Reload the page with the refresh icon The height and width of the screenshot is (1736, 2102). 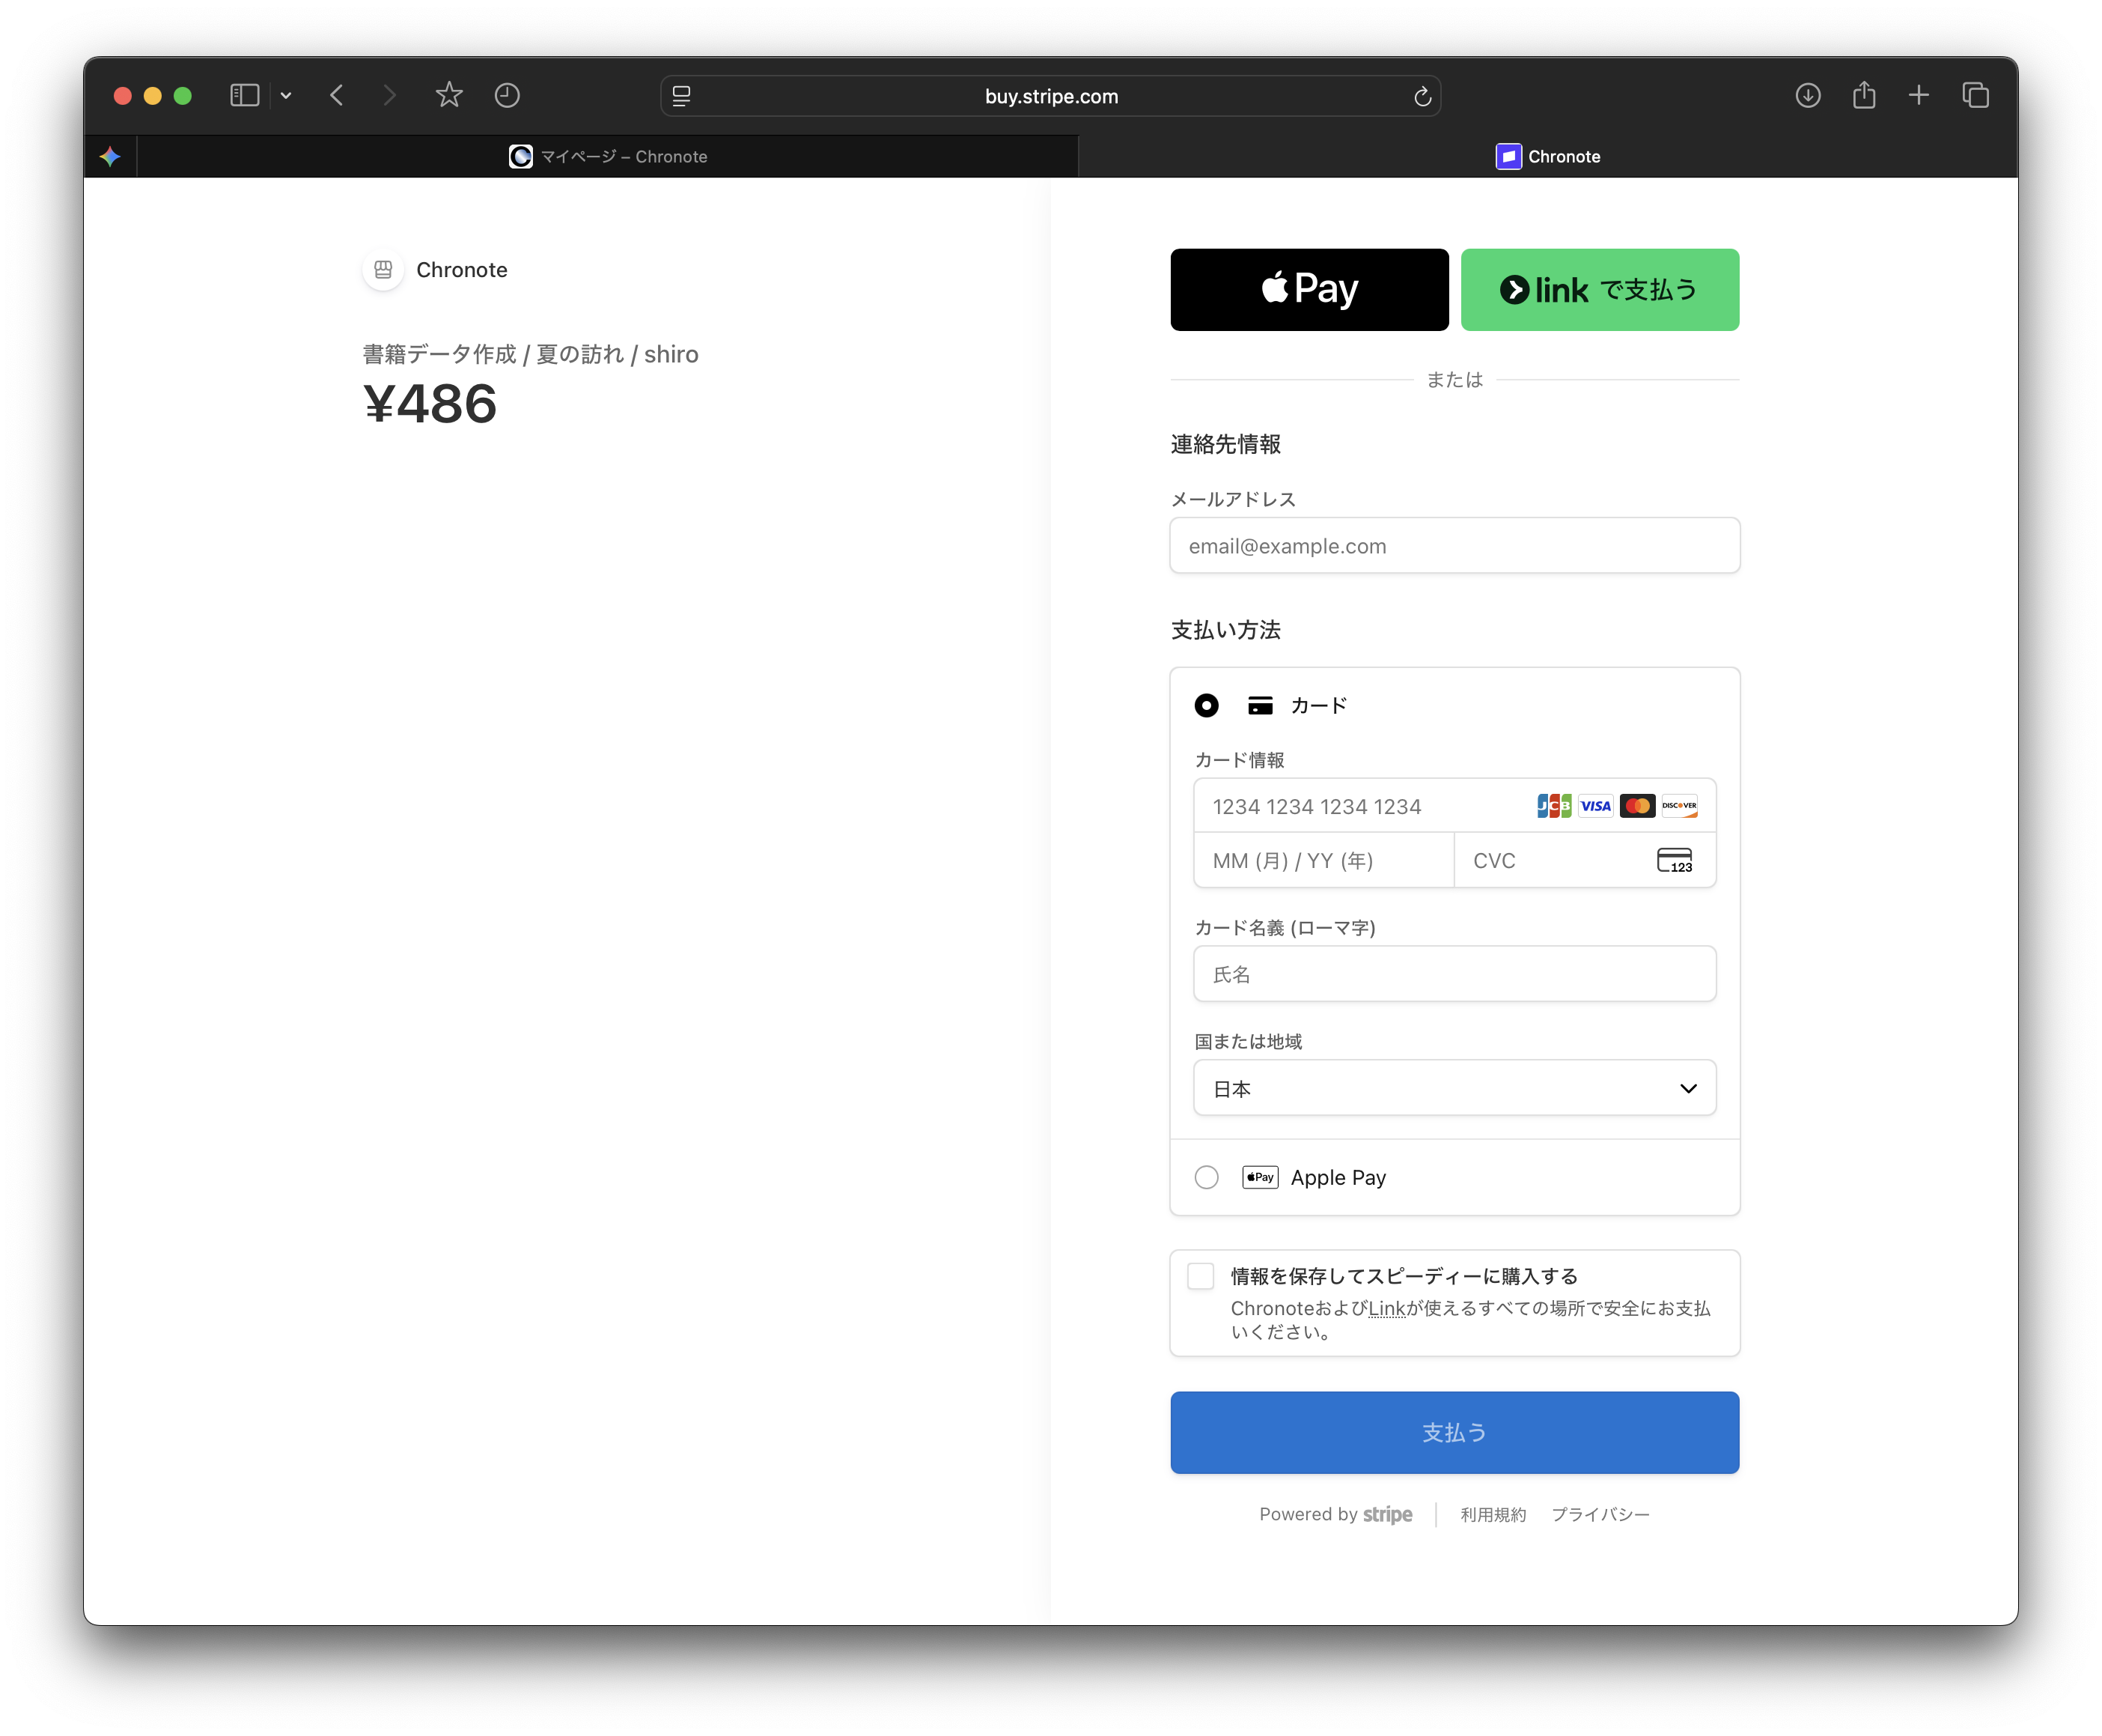coord(1422,97)
